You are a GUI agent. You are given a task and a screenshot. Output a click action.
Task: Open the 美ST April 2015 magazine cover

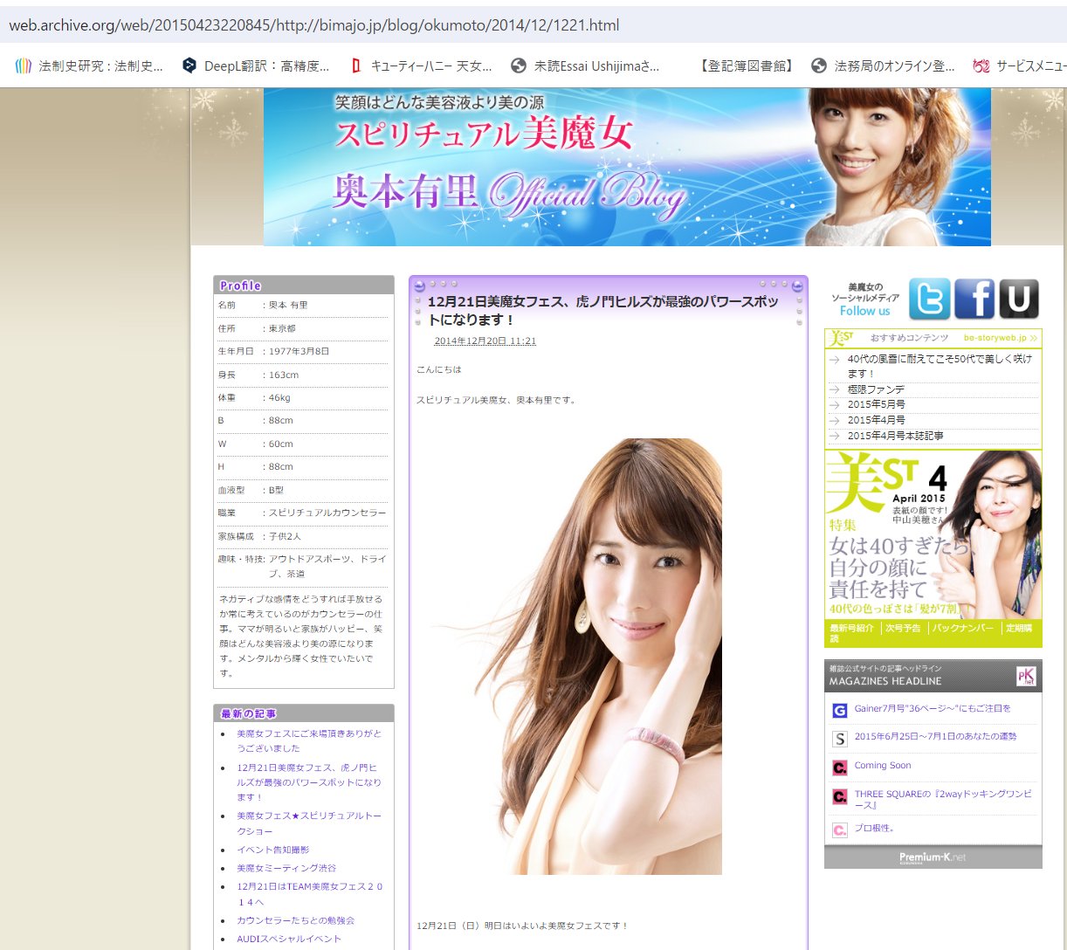[x=933, y=534]
